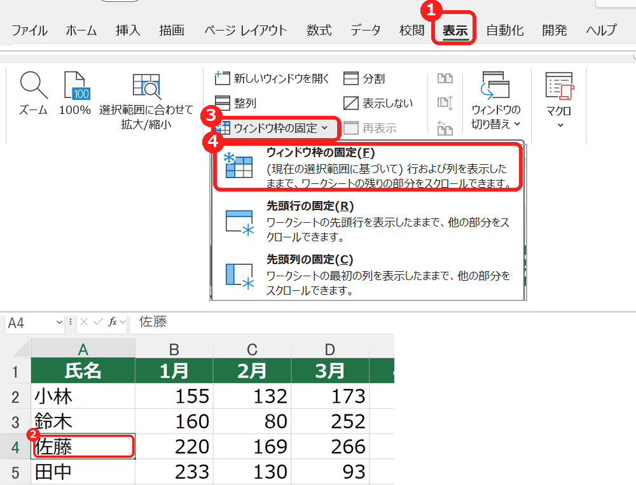Select row 1 header
Image resolution: width=636 pixels, height=485 pixels.
coord(15,371)
